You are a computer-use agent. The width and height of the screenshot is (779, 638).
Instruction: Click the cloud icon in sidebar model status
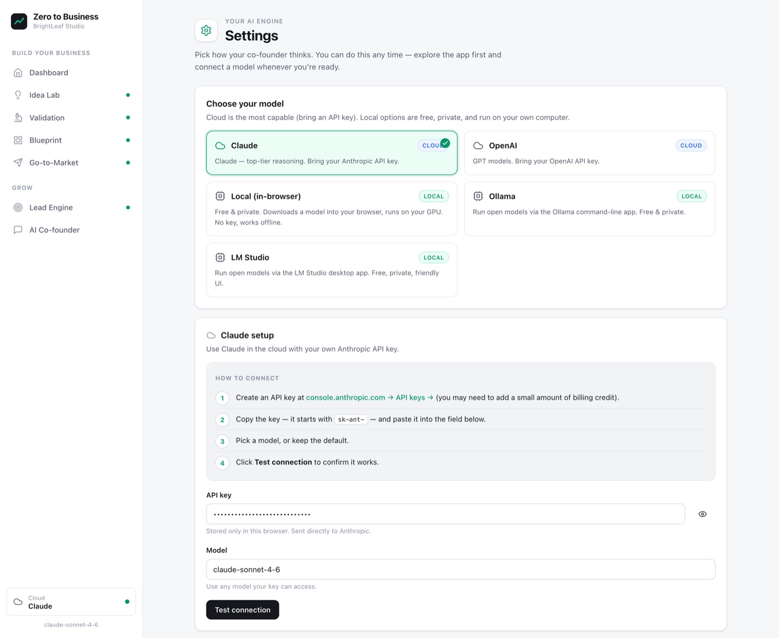18,602
